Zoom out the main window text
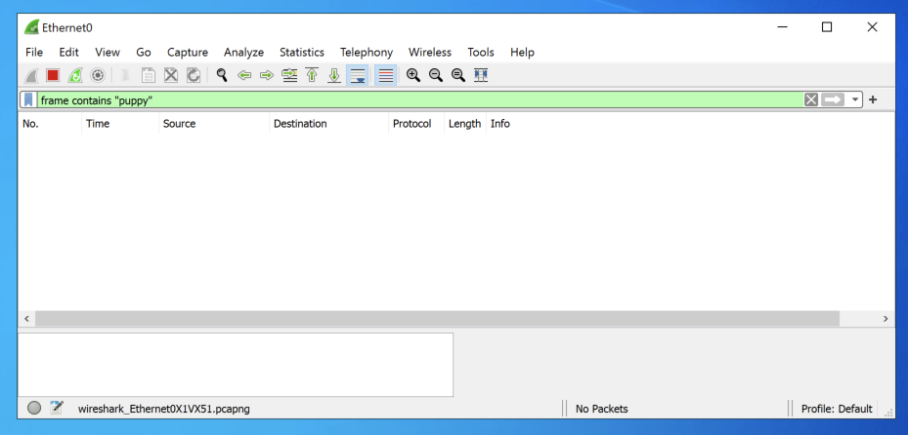This screenshot has height=435, width=908. (x=436, y=75)
